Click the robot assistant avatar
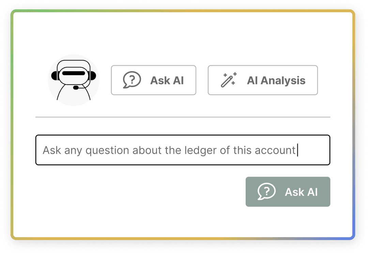Image resolution: width=368 pixels, height=254 pixels. click(74, 80)
